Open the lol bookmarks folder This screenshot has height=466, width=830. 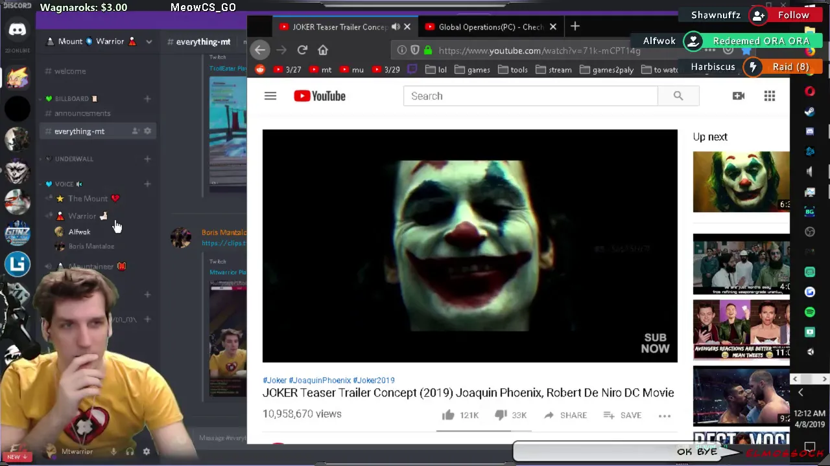pyautogui.click(x=436, y=69)
